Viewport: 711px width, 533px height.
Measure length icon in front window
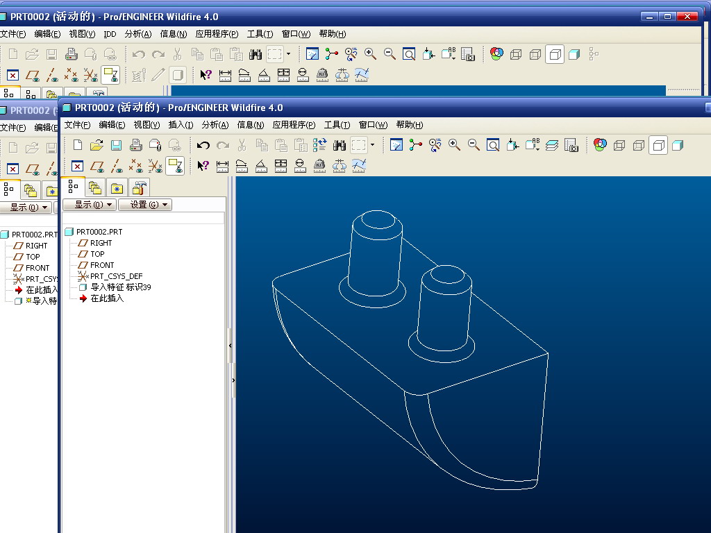(x=242, y=166)
